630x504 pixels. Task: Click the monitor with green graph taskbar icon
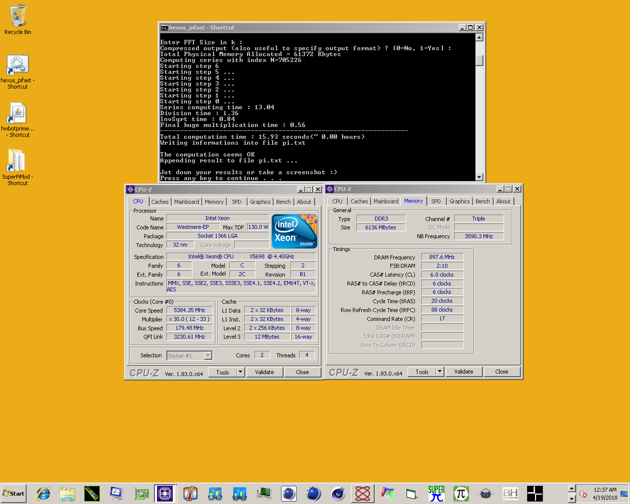coord(264,493)
